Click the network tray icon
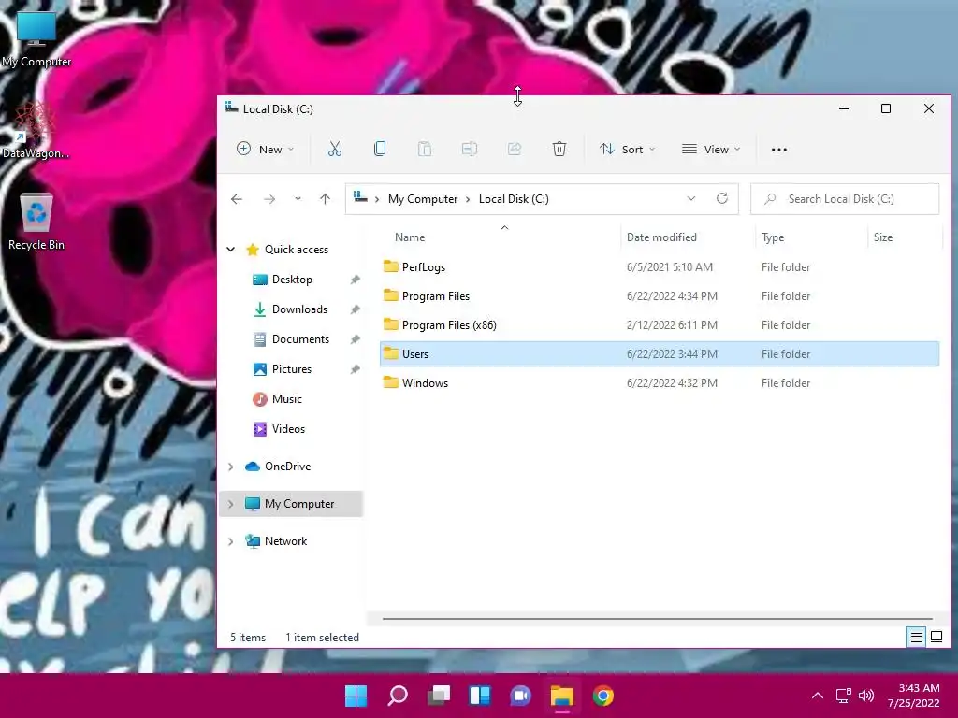 pos(844,696)
